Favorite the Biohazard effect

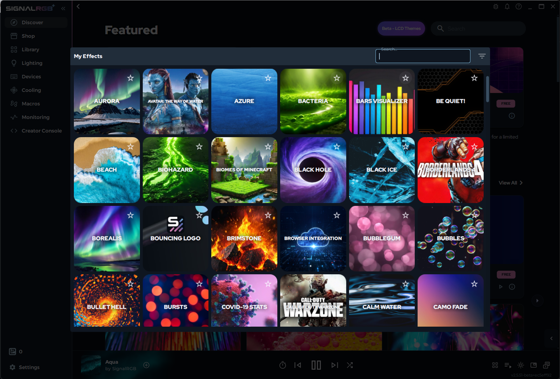[x=199, y=147]
